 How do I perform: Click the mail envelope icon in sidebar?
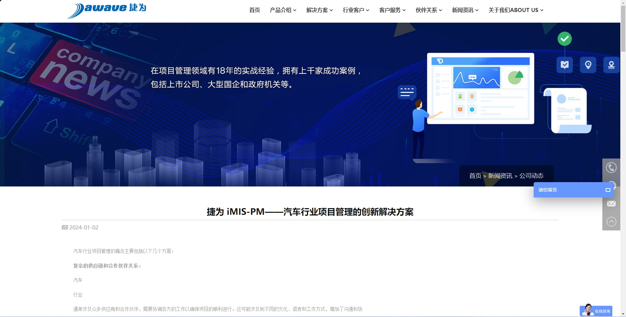coord(611,204)
